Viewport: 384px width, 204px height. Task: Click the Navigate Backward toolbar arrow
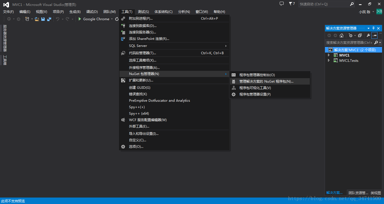[9, 19]
